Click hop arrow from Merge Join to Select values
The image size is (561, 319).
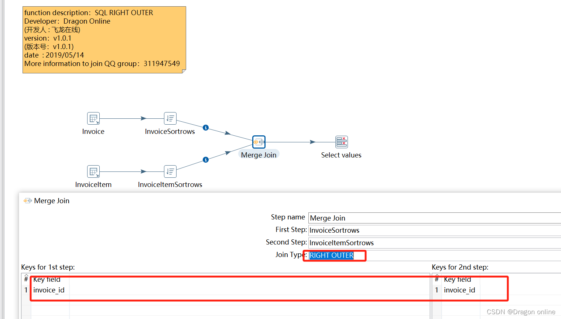[312, 142]
